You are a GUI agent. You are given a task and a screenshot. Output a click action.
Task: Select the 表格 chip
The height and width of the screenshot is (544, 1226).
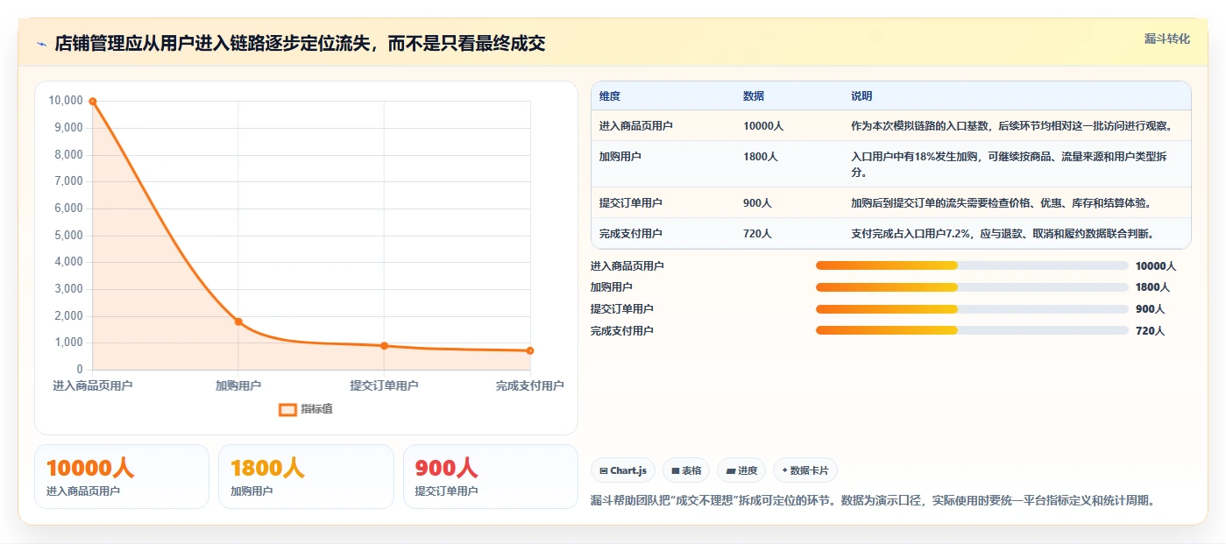coord(686,470)
